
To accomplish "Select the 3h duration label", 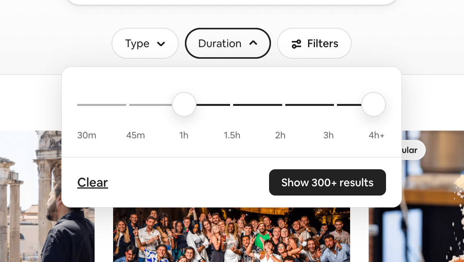I will click(x=329, y=135).
